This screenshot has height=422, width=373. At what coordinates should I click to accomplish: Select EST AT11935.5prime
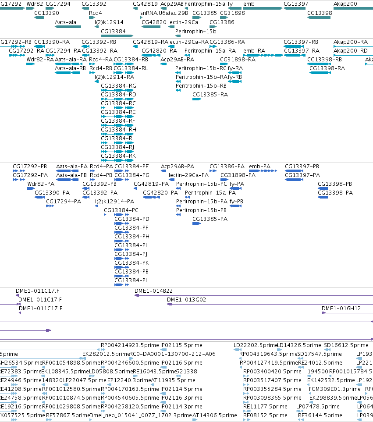[x=173, y=380]
